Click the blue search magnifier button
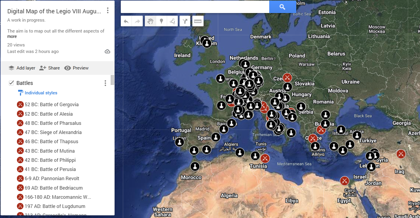This screenshot has height=218, width=420. (x=283, y=7)
